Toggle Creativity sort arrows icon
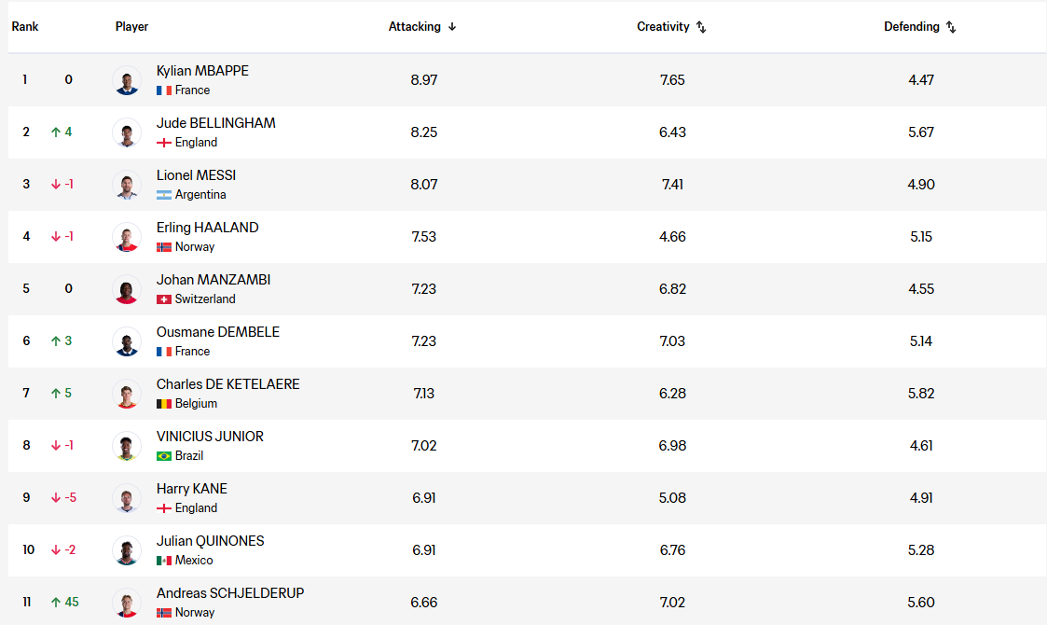The width and height of the screenshot is (1047, 625). [701, 27]
